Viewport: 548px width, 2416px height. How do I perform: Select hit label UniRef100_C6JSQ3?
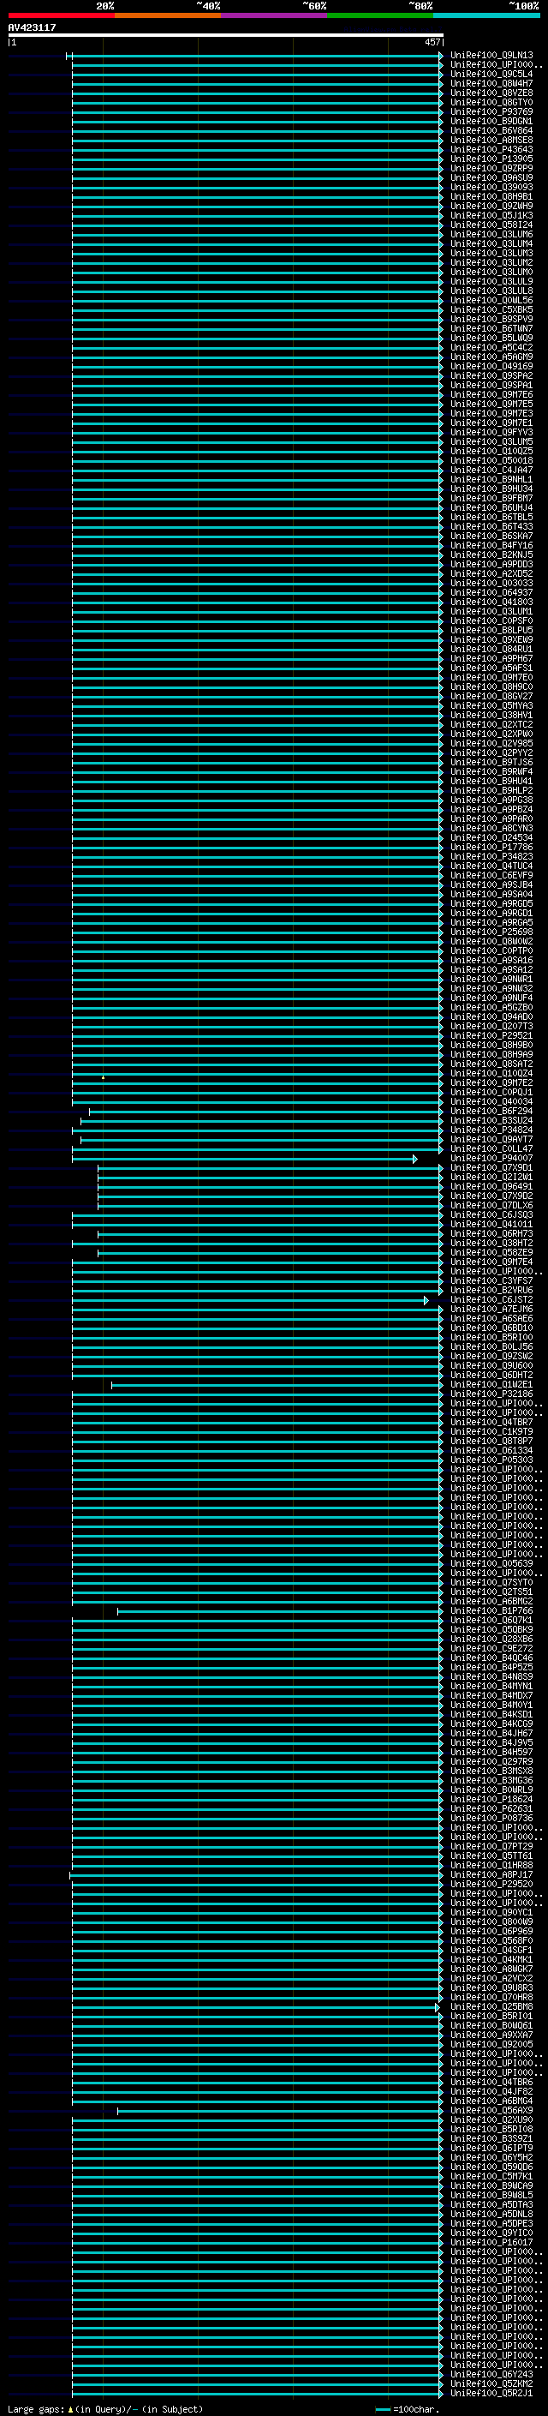coord(491,1214)
